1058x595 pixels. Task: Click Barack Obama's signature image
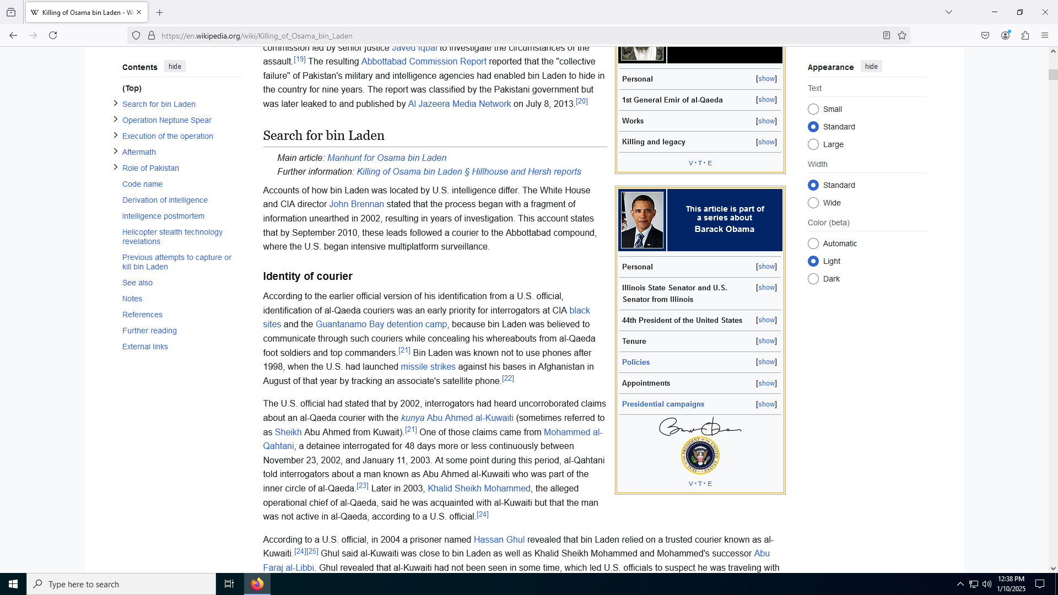tap(700, 426)
